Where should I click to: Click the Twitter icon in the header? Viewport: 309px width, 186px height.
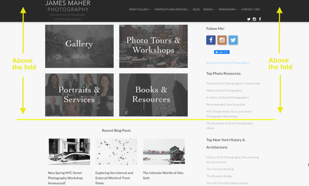click(249, 19)
